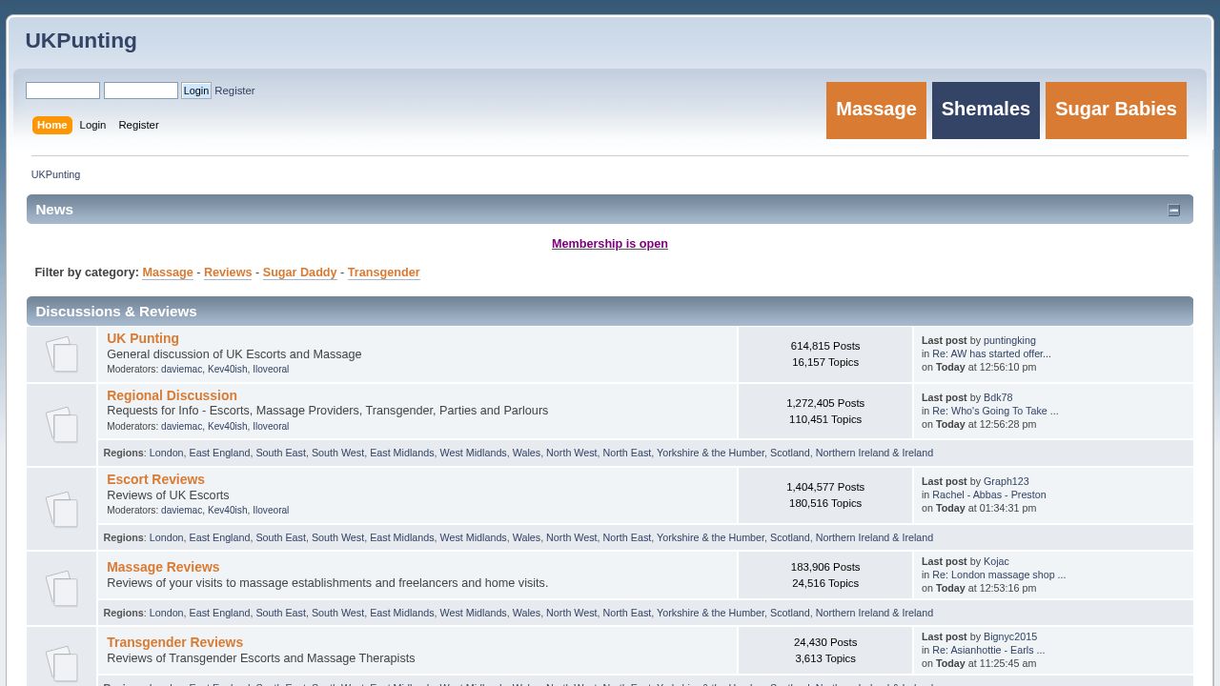Filter by the Massage category
1220x686 pixels.
pos(168,272)
